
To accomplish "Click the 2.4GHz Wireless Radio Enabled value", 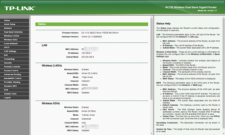I will [85, 69].
